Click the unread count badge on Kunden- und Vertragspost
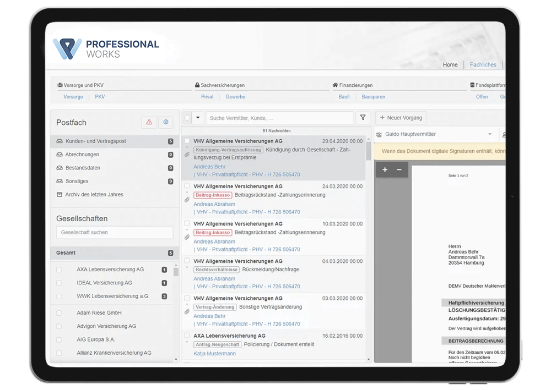The image size is (551, 390). coord(170,141)
